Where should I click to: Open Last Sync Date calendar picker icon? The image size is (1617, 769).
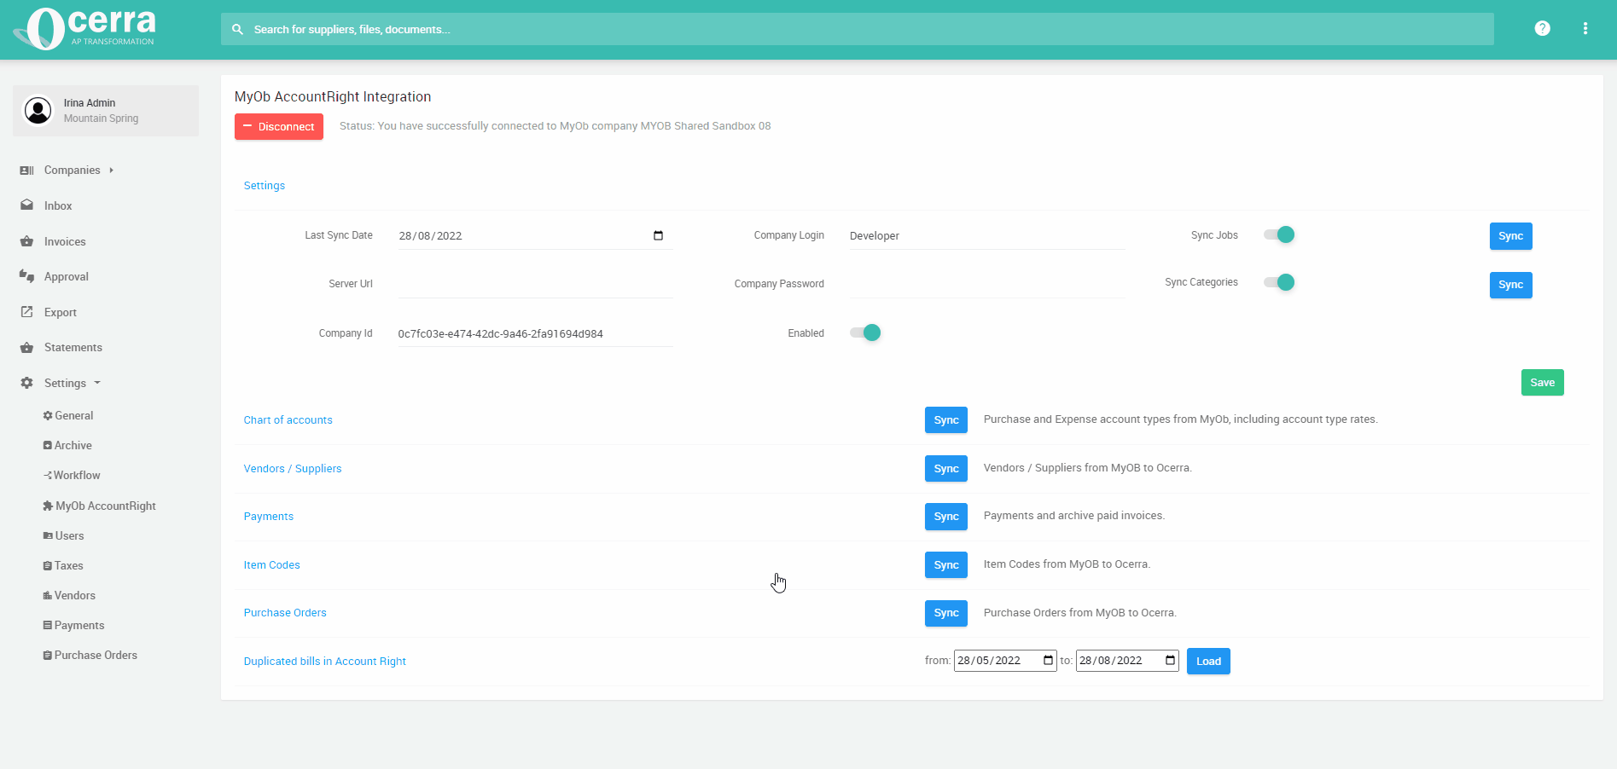(x=658, y=235)
